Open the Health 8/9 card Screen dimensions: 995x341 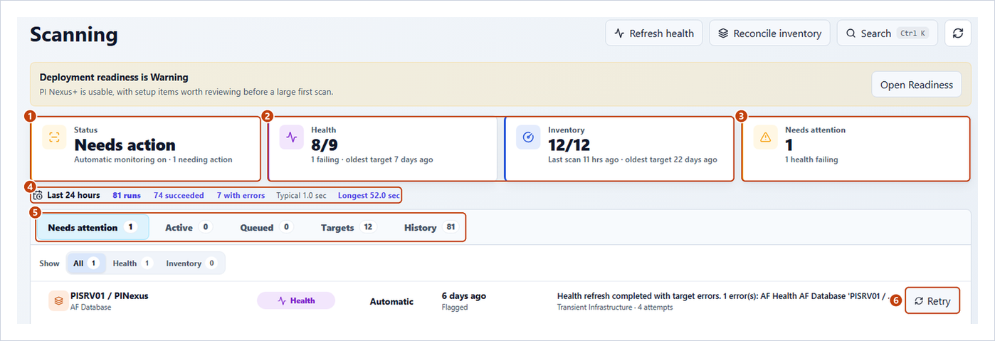click(382, 149)
